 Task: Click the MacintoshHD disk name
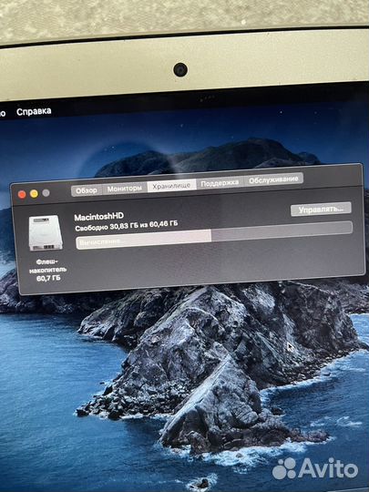(x=98, y=216)
